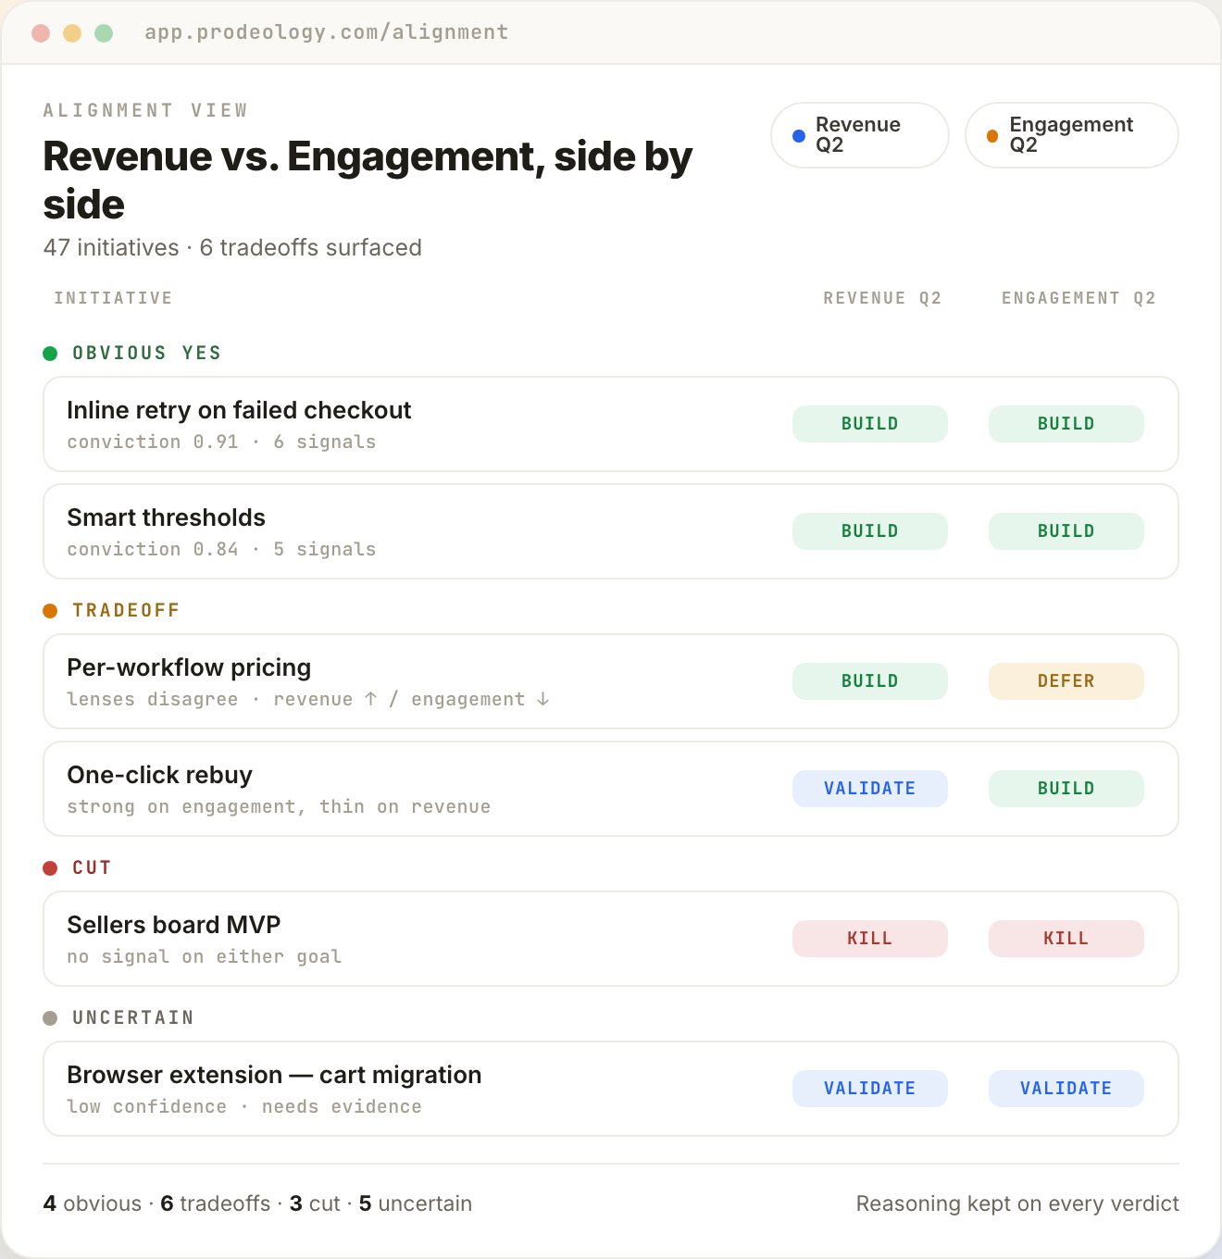Select the TRADEOFF section header
The width and height of the screenshot is (1222, 1259).
[126, 611]
